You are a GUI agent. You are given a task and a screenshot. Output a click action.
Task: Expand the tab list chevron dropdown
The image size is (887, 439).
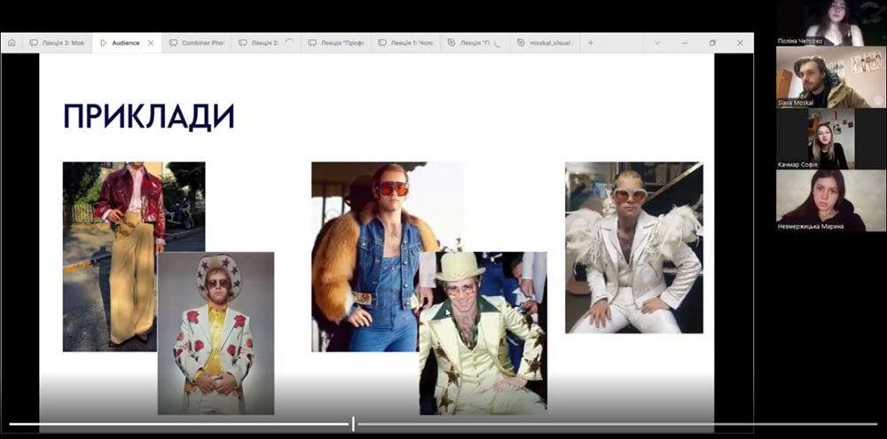657,43
